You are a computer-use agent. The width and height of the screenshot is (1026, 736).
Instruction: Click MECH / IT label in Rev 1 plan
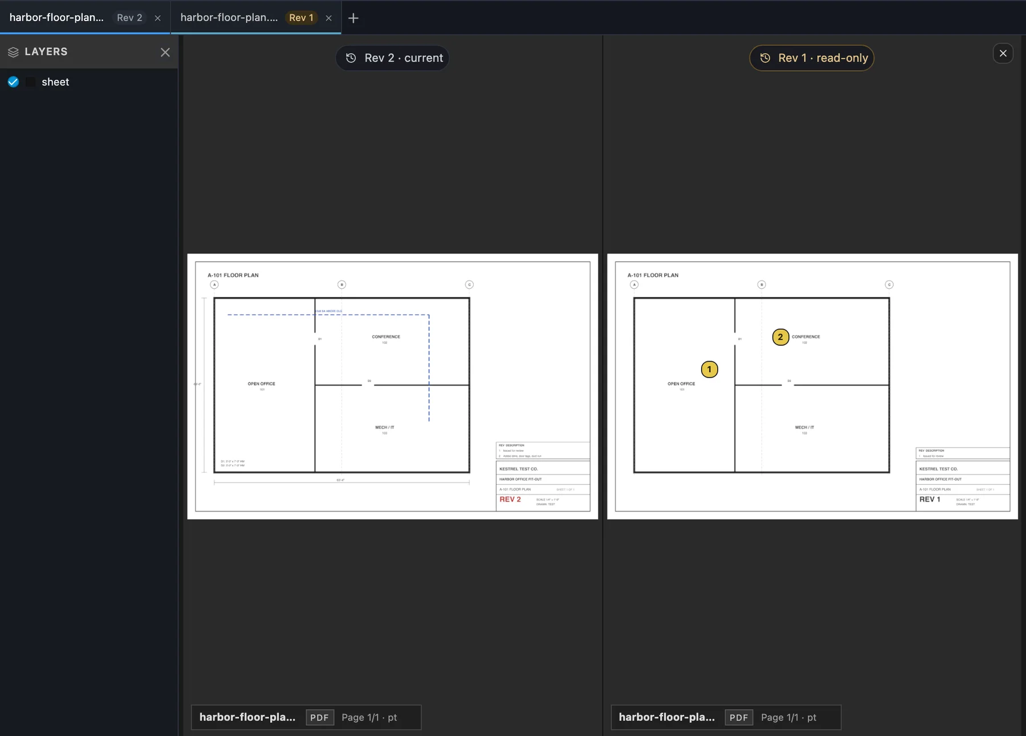[x=805, y=427]
